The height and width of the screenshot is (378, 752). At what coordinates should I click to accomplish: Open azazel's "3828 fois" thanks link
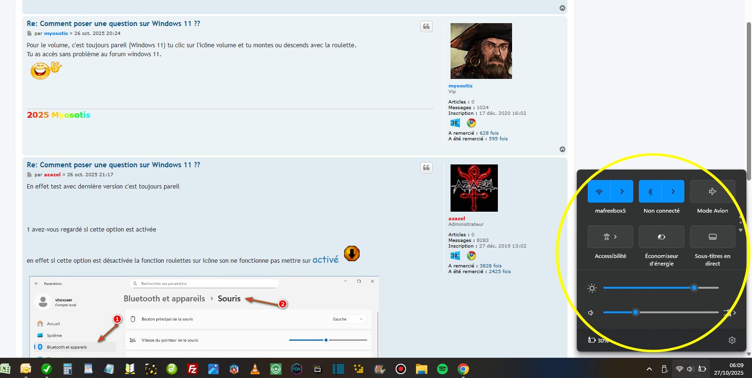[x=490, y=266]
